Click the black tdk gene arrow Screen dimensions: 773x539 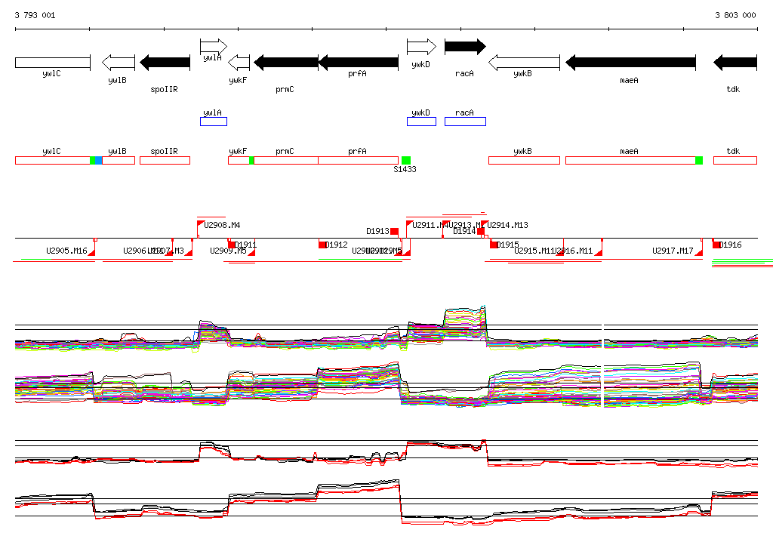[735, 63]
